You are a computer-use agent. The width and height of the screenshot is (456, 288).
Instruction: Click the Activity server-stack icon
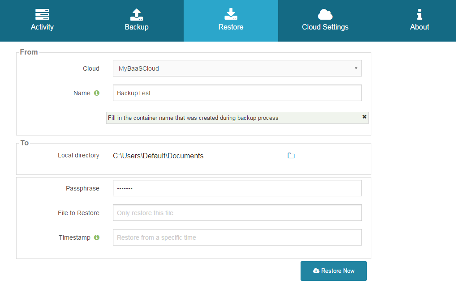click(x=42, y=15)
